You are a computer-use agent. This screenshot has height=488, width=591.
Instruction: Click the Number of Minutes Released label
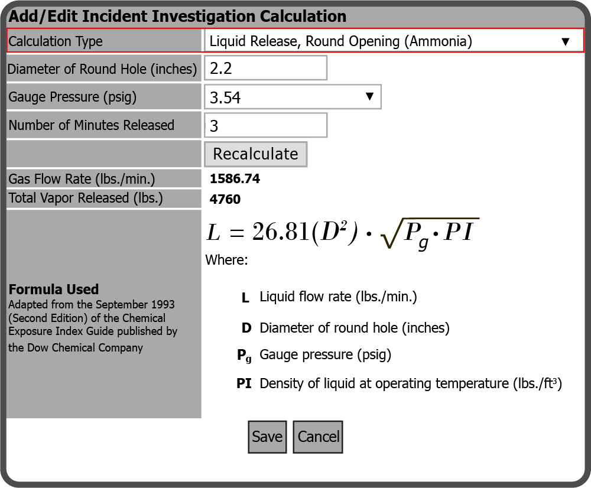tap(92, 125)
